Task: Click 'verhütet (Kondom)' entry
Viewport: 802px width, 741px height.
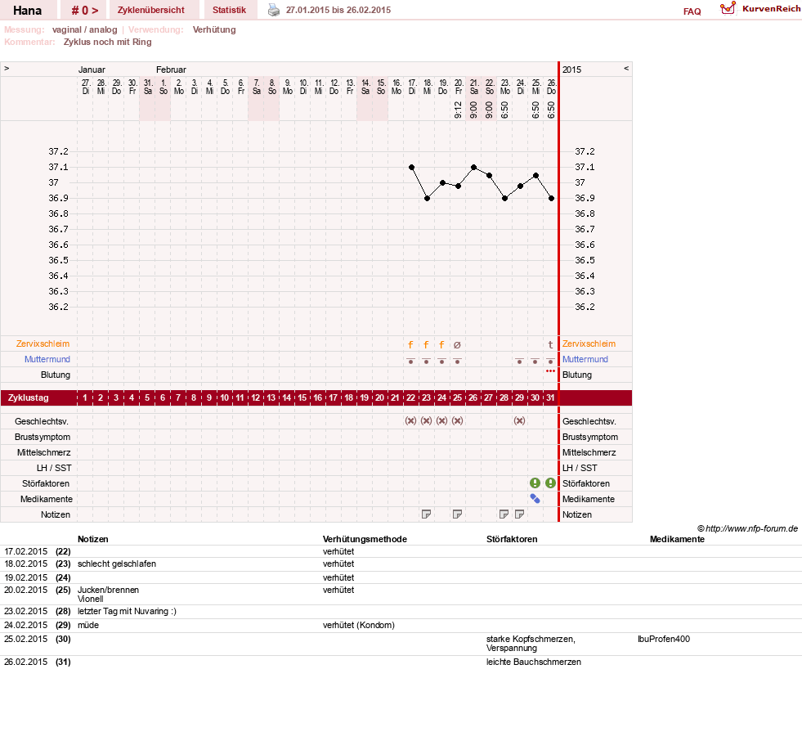Action: (x=359, y=626)
